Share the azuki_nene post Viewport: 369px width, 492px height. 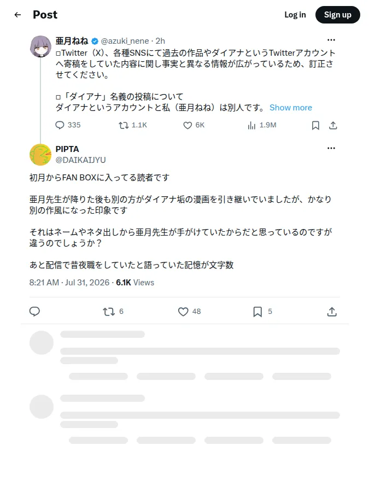(333, 126)
